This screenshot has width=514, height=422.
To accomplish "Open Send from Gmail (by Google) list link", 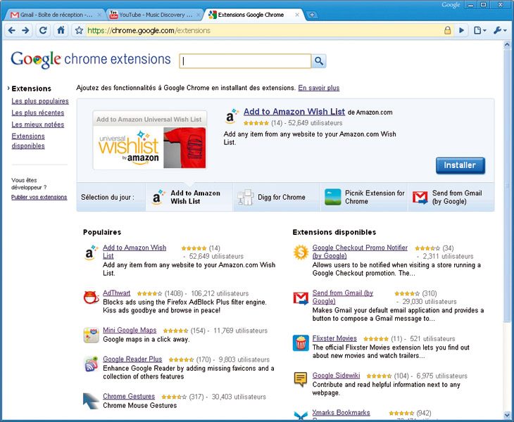I will (343, 297).
